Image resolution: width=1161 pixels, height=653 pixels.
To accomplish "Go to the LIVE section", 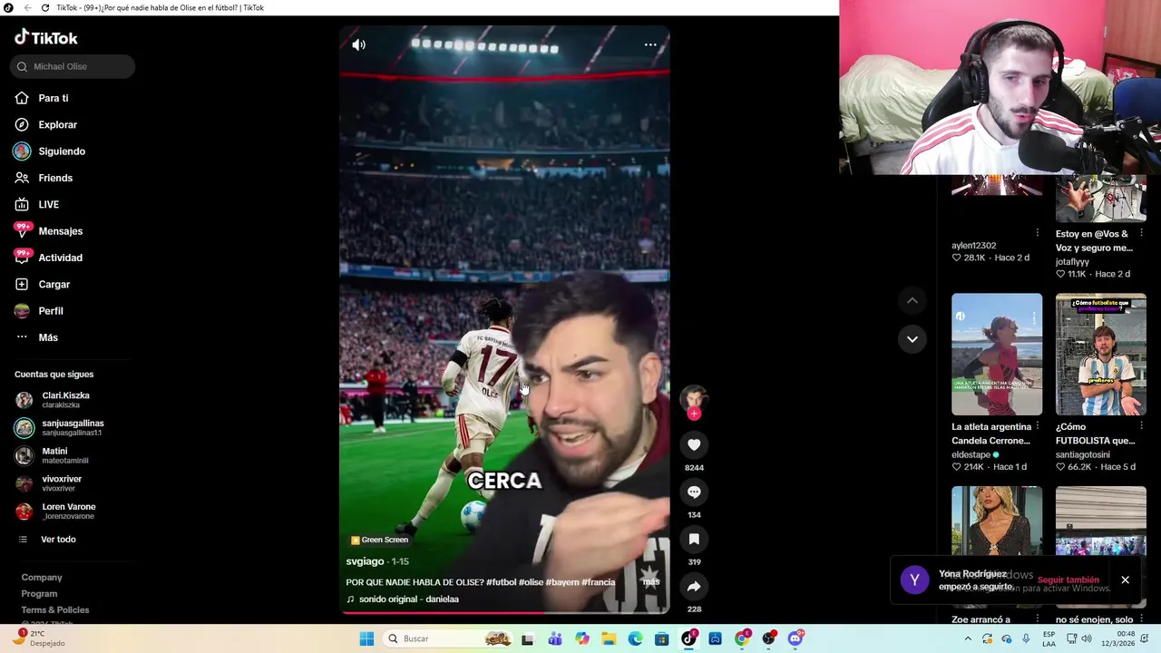I will [48, 204].
